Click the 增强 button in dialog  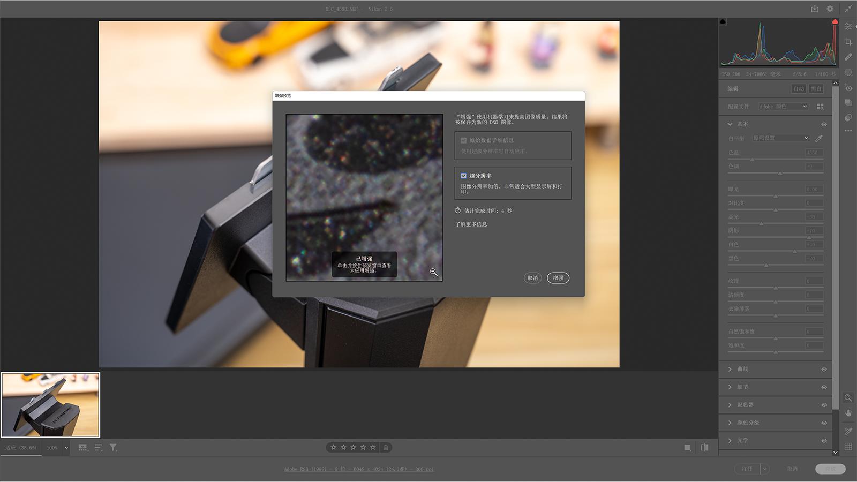coord(558,278)
